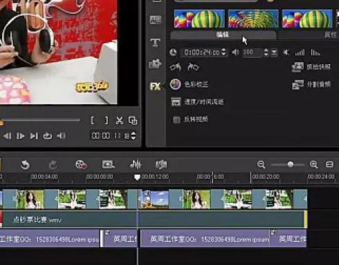This screenshot has width=339, height=265.
Task: Select second colorful balloon thumbnail
Action: (x=253, y=19)
